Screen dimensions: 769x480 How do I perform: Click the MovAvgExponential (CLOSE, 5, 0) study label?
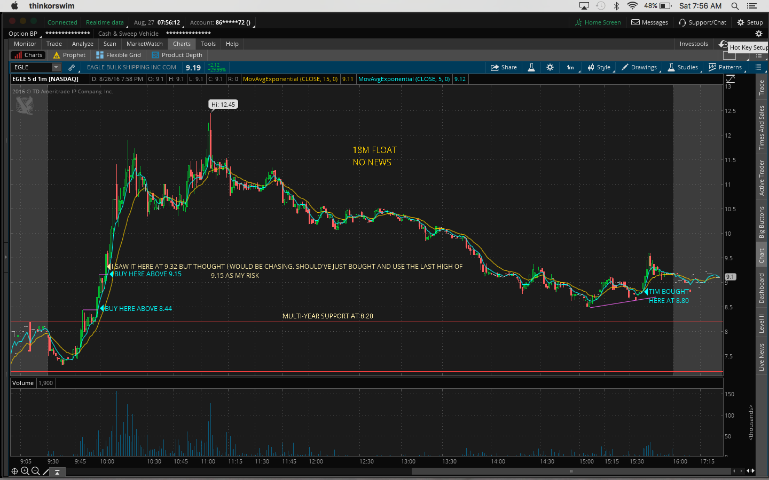pos(404,79)
